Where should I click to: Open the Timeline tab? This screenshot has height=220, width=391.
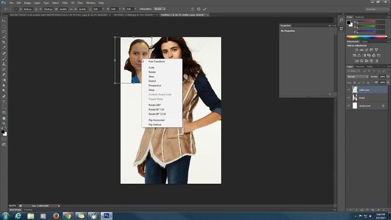[28, 210]
